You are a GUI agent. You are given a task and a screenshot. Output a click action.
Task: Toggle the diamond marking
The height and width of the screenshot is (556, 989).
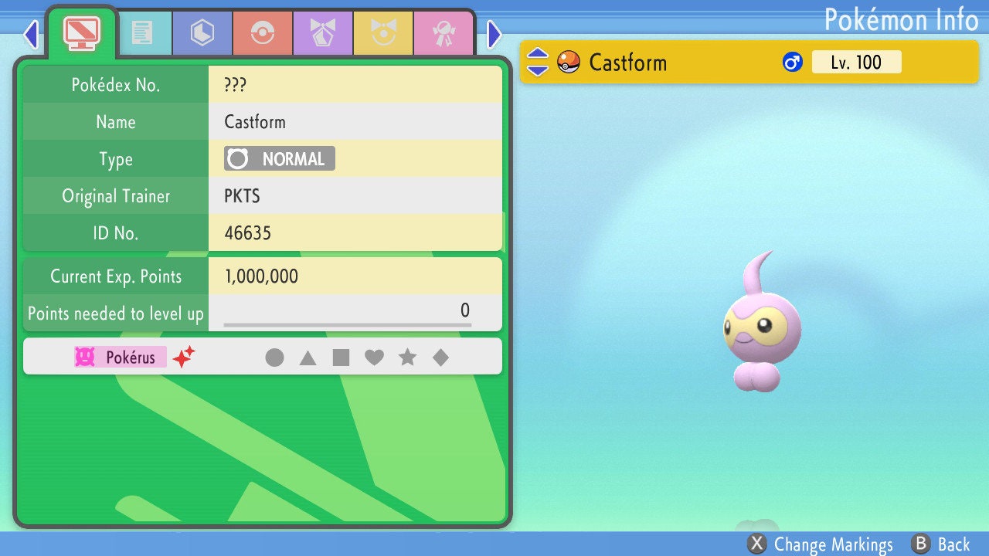440,358
